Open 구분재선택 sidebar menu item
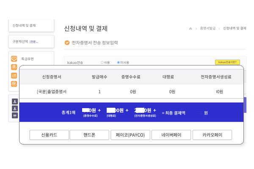This screenshot has height=169, width=254. [31, 41]
